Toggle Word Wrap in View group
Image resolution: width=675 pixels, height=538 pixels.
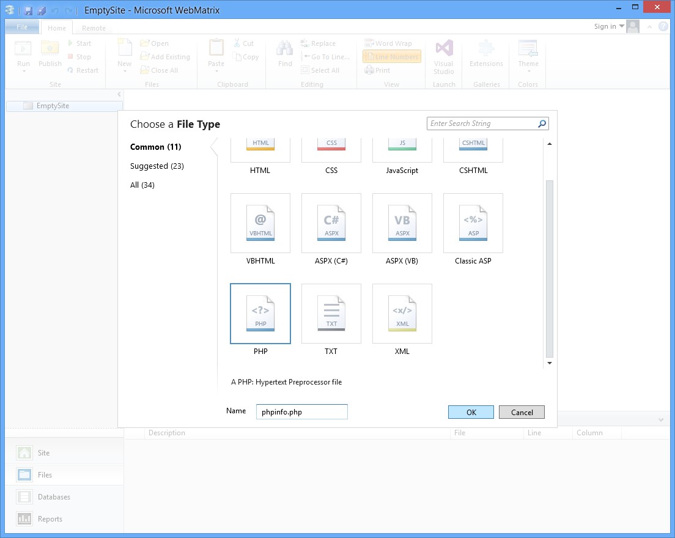pyautogui.click(x=388, y=43)
